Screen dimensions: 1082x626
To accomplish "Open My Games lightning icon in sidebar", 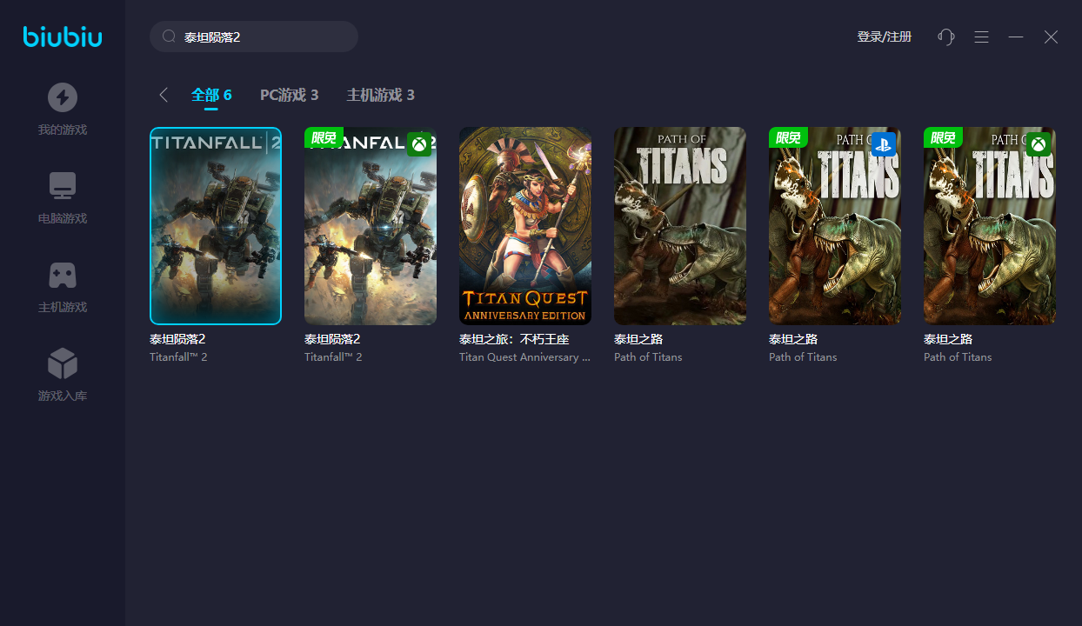I will click(62, 97).
